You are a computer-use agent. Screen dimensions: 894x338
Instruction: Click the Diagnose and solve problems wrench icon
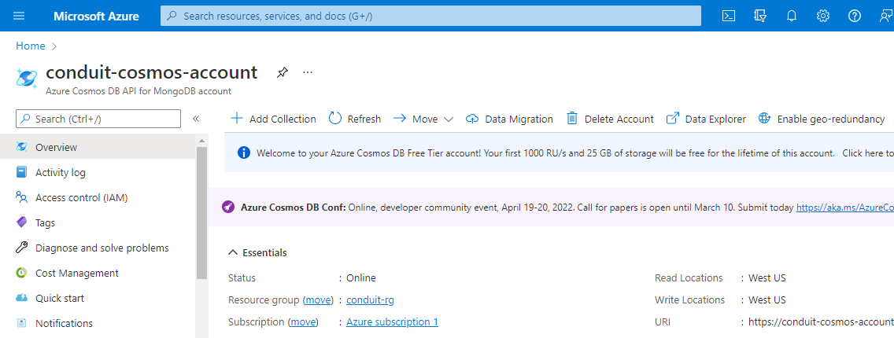(22, 248)
